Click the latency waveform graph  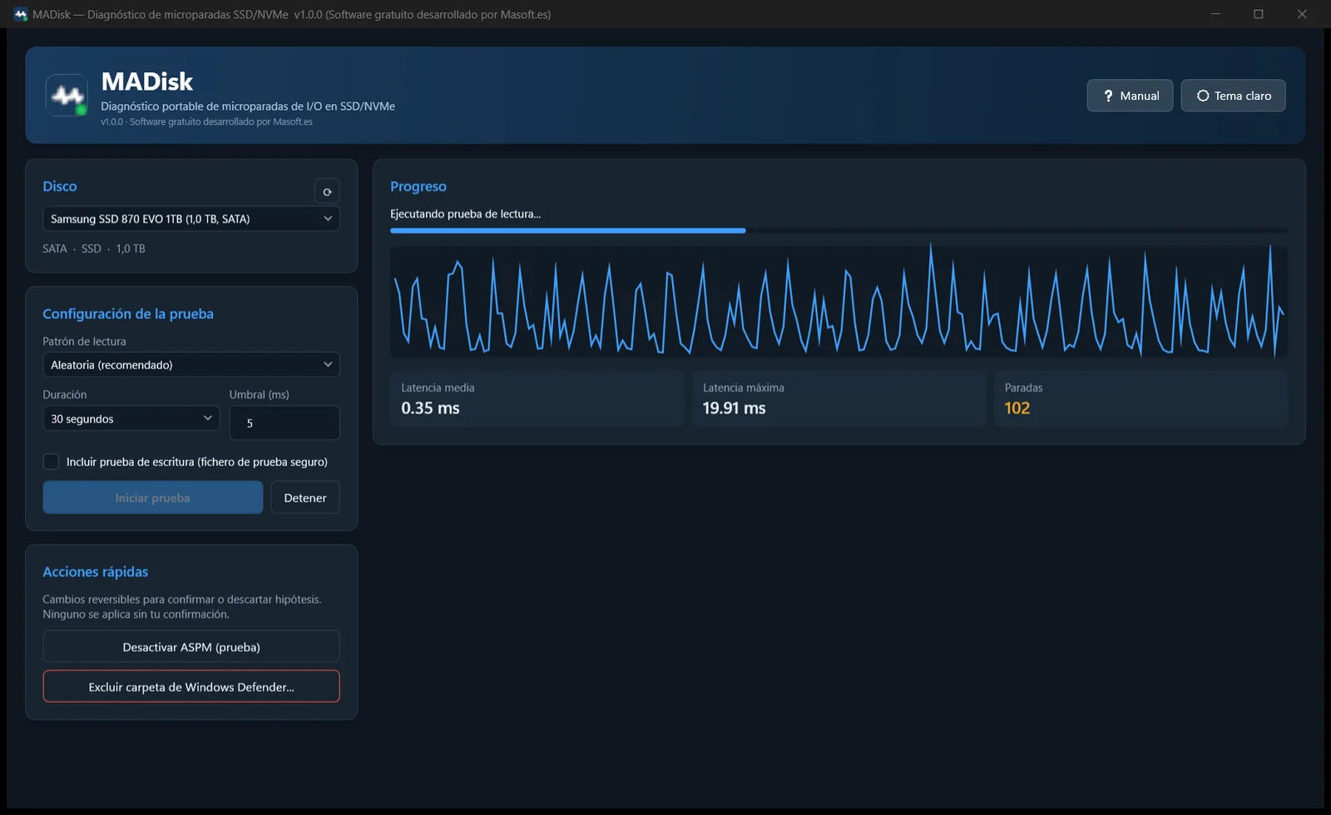[839, 301]
